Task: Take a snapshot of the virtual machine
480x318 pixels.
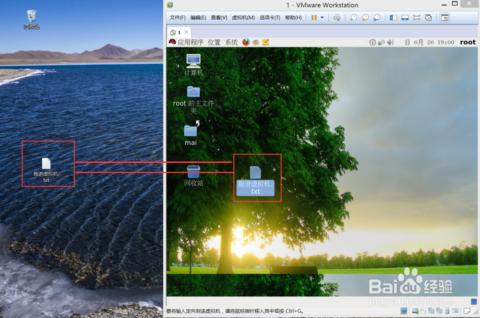Action: pos(354,17)
